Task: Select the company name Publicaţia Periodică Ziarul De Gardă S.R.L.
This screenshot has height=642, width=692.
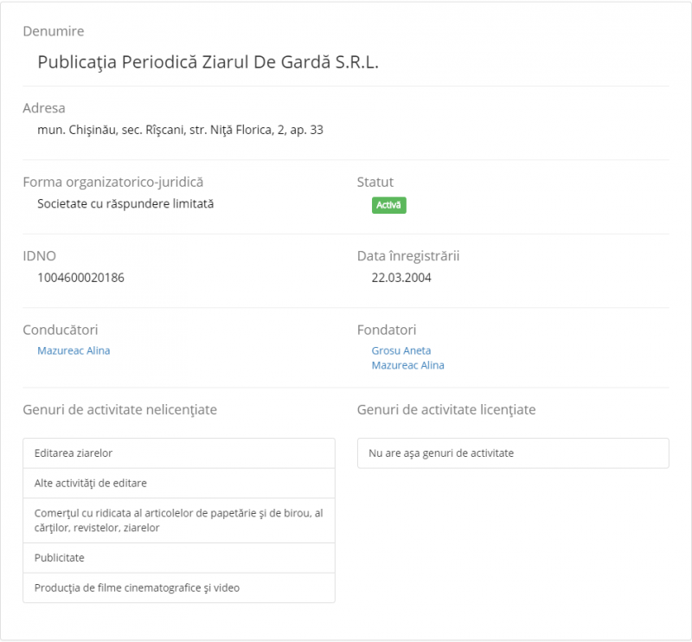Action: coord(208,61)
